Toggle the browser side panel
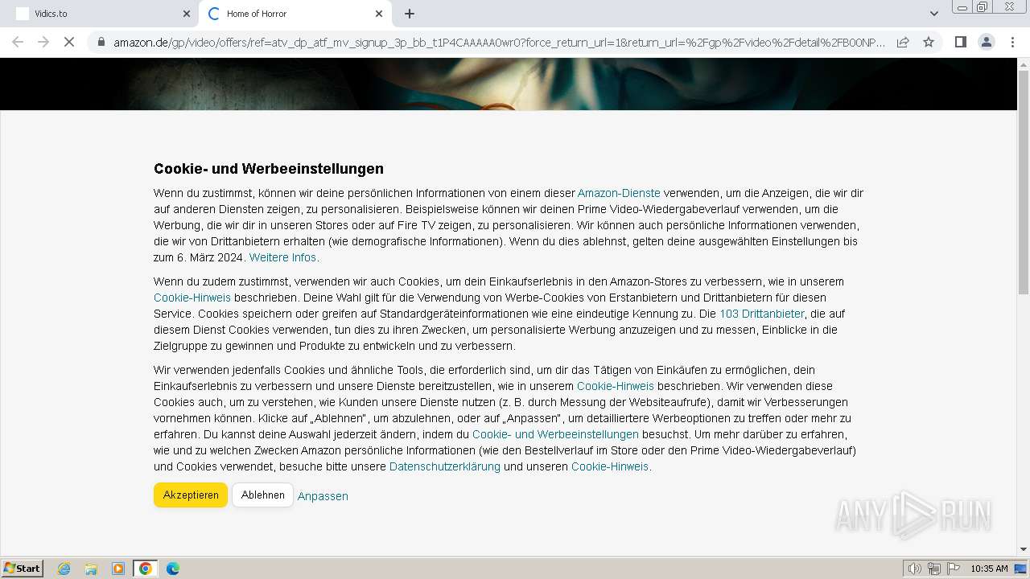 [960, 42]
